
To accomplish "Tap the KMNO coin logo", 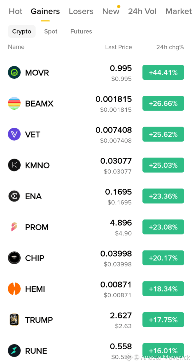I will [x=14, y=165].
